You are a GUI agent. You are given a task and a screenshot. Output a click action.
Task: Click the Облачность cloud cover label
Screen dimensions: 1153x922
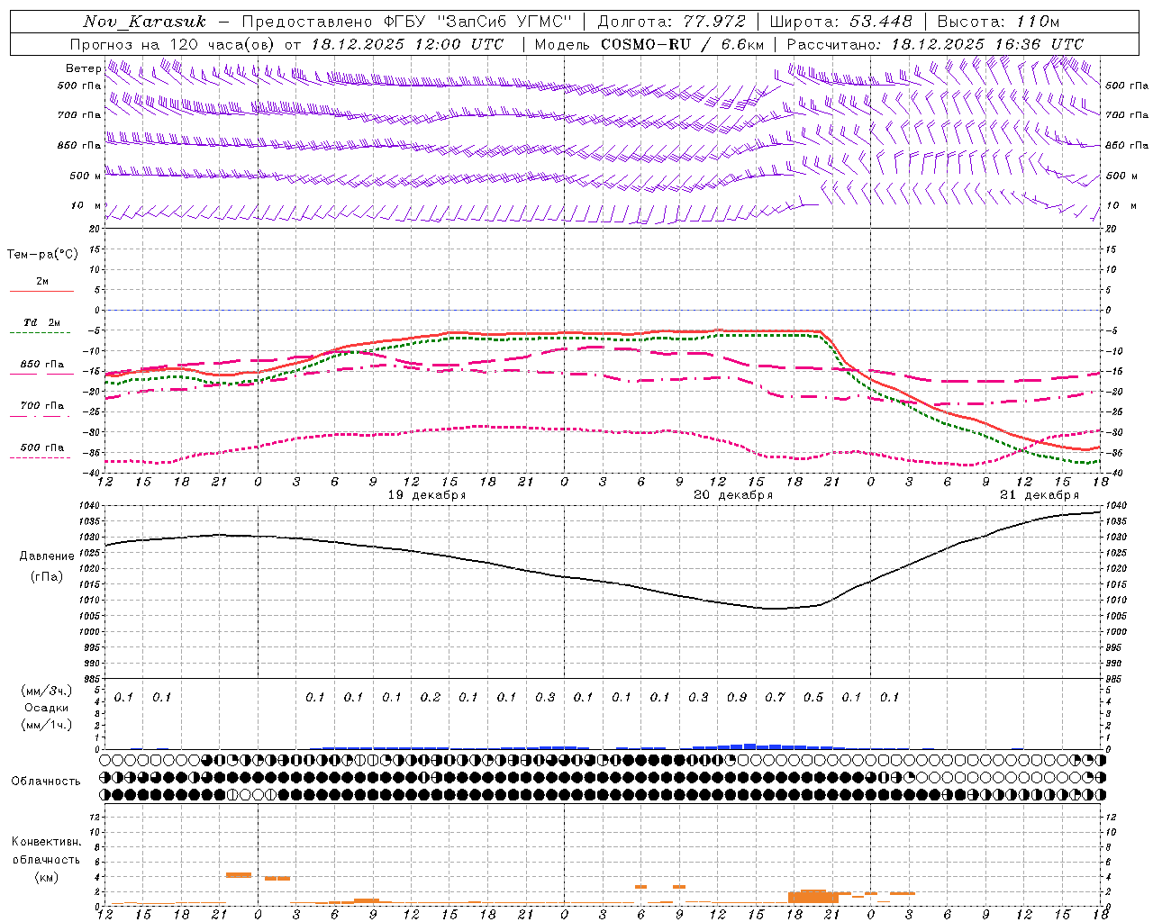(x=46, y=782)
